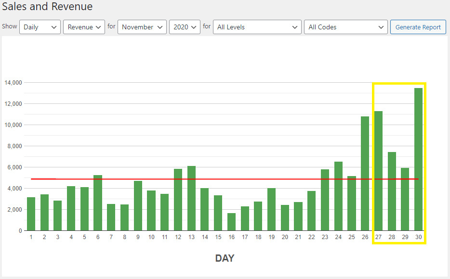The width and height of the screenshot is (450, 279).
Task: Open the Revenue type dropdown
Action: point(84,27)
